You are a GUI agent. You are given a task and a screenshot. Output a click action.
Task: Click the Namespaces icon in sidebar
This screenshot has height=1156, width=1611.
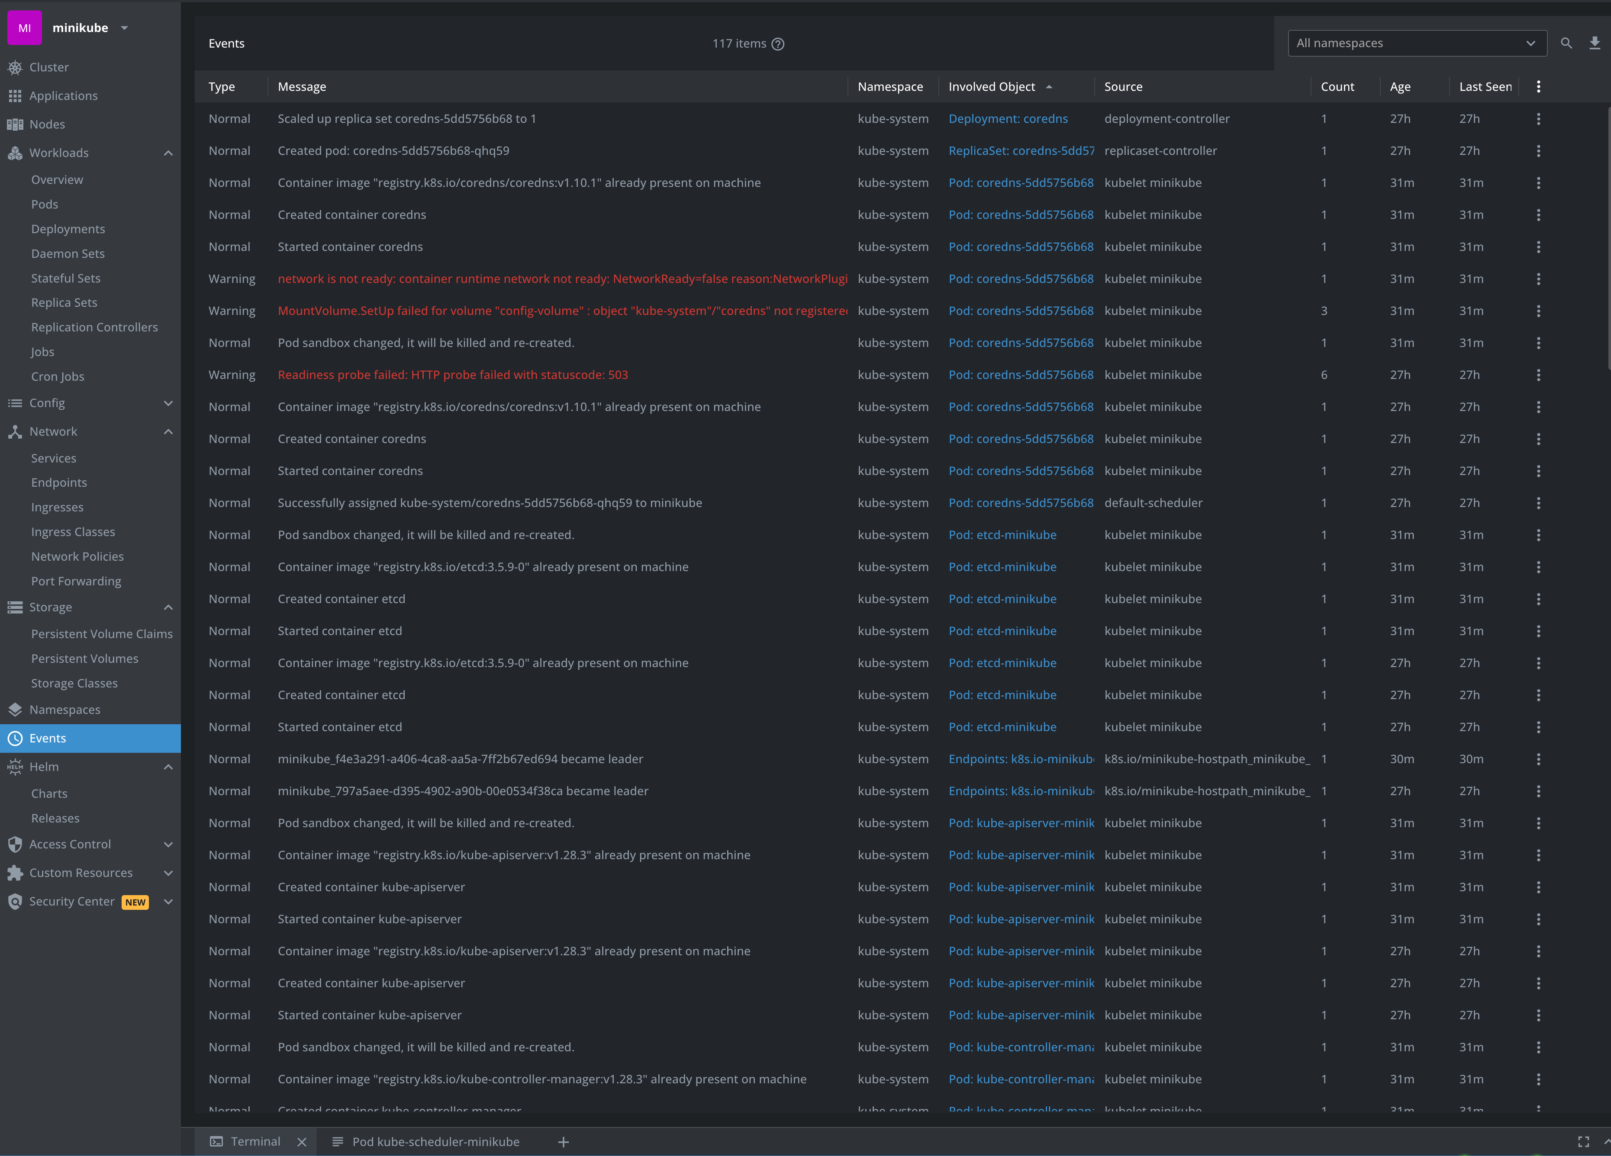click(15, 710)
